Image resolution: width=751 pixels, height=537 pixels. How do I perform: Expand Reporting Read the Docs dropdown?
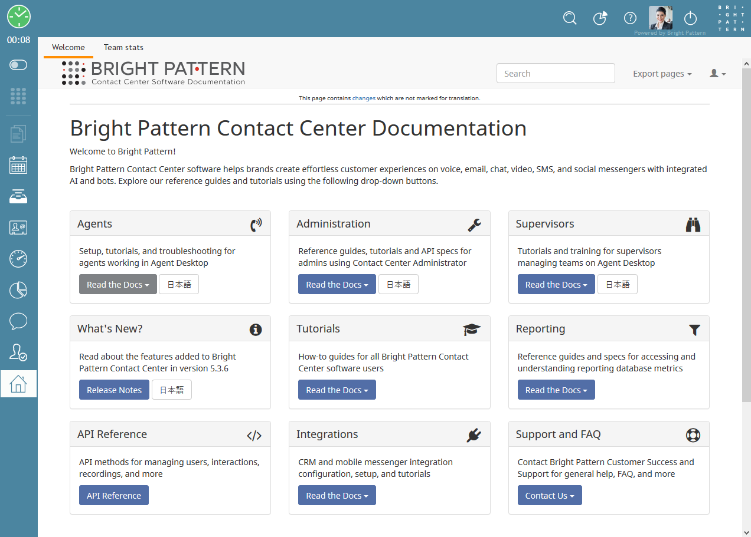pos(556,390)
